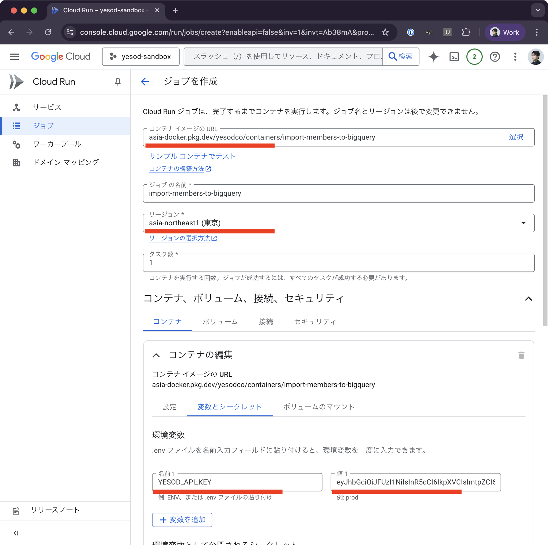
Task: Open the Work Chrome profile button
Action: click(505, 32)
